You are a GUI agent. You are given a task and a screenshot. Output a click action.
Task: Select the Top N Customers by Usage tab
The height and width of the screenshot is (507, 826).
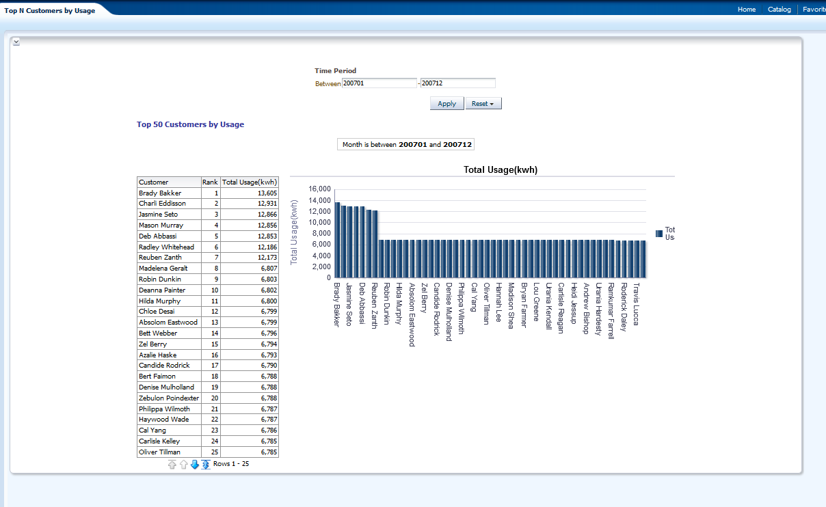[50, 11]
